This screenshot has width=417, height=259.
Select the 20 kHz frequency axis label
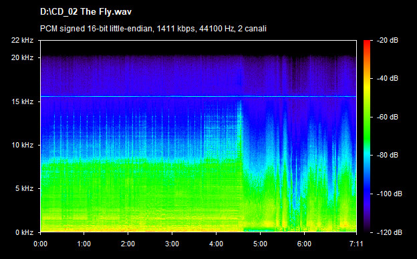(22, 57)
